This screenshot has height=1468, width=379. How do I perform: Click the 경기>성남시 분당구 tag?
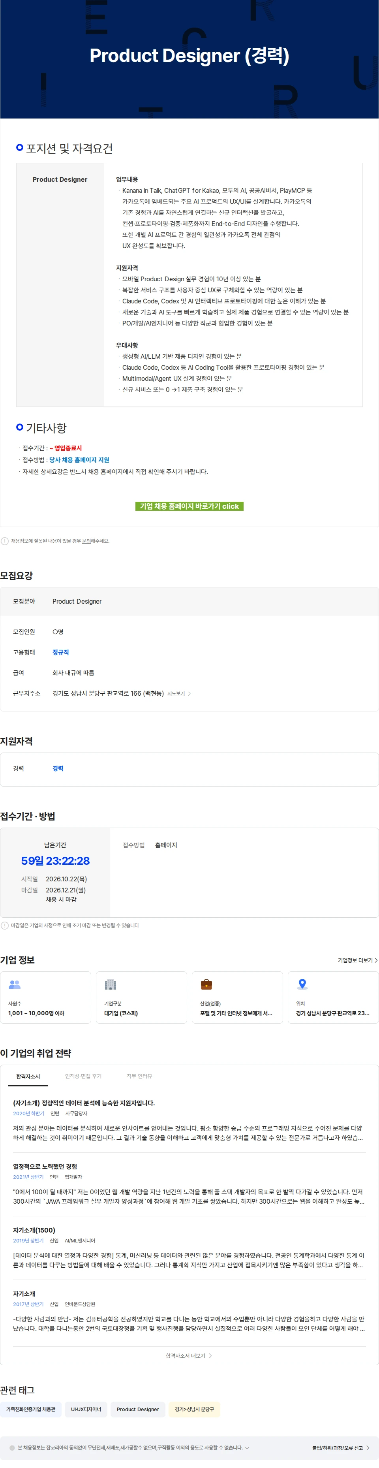(x=194, y=1409)
